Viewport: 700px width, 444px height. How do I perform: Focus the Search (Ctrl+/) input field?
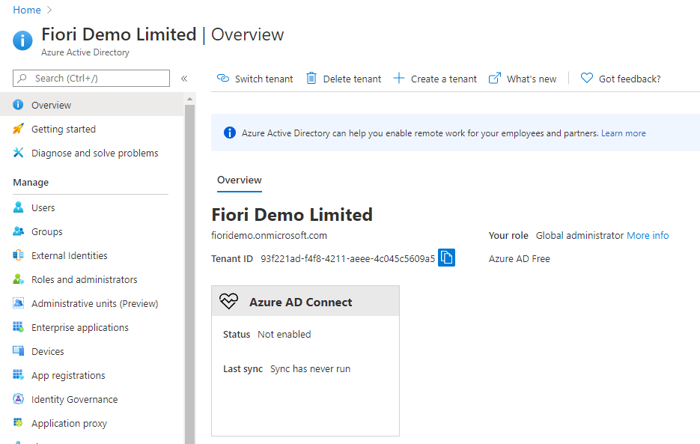click(91, 78)
